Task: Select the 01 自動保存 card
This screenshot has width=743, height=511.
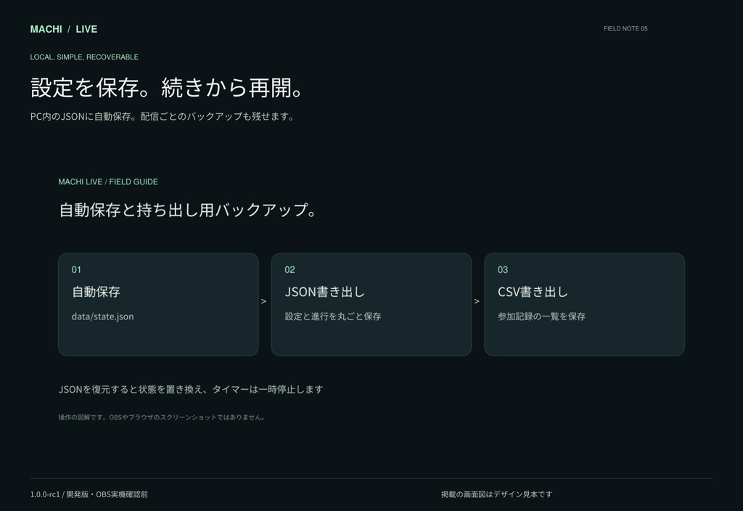Action: (158, 304)
